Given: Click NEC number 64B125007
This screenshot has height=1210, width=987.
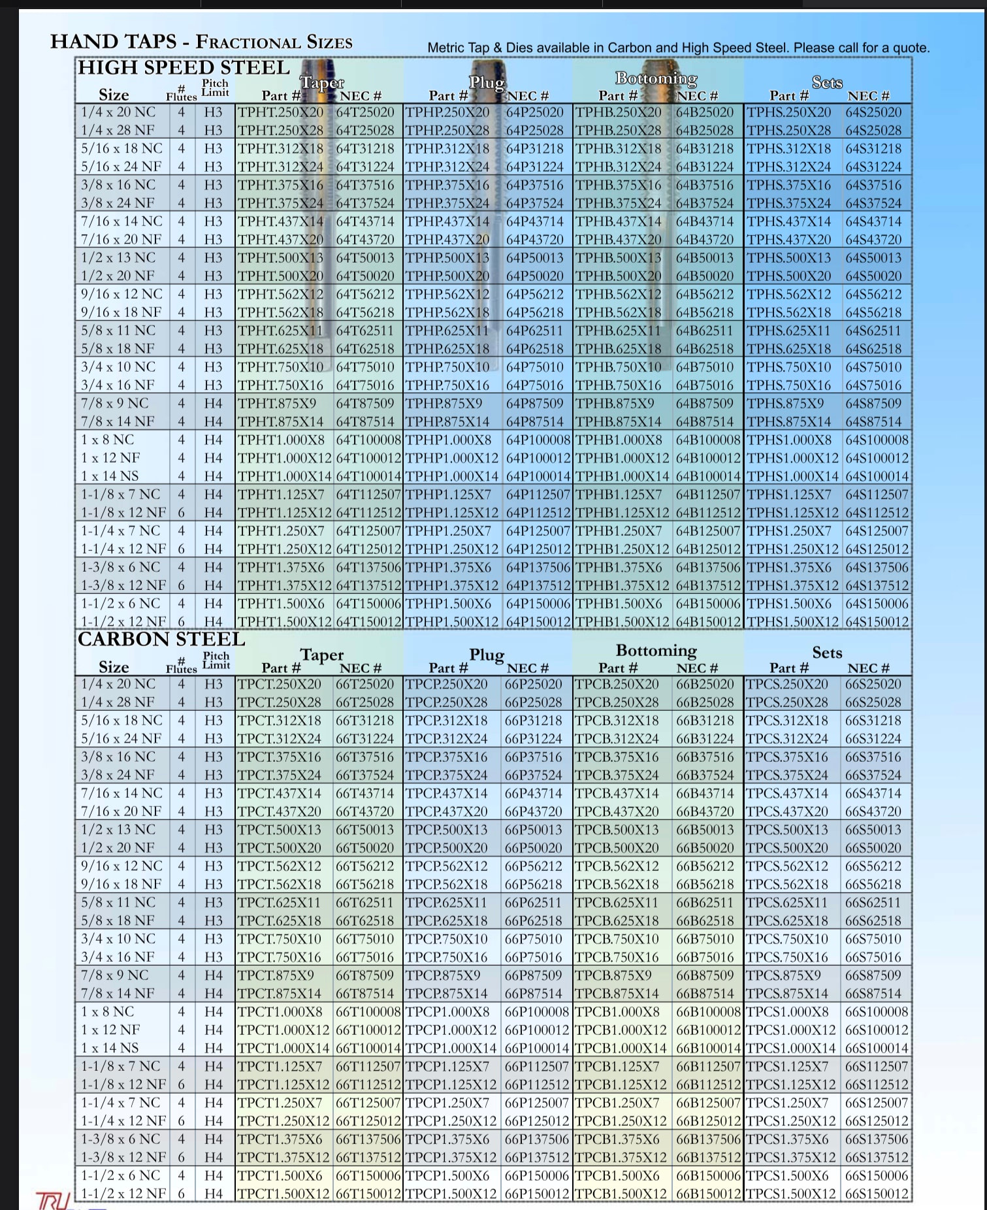Looking at the screenshot, I should 708,531.
